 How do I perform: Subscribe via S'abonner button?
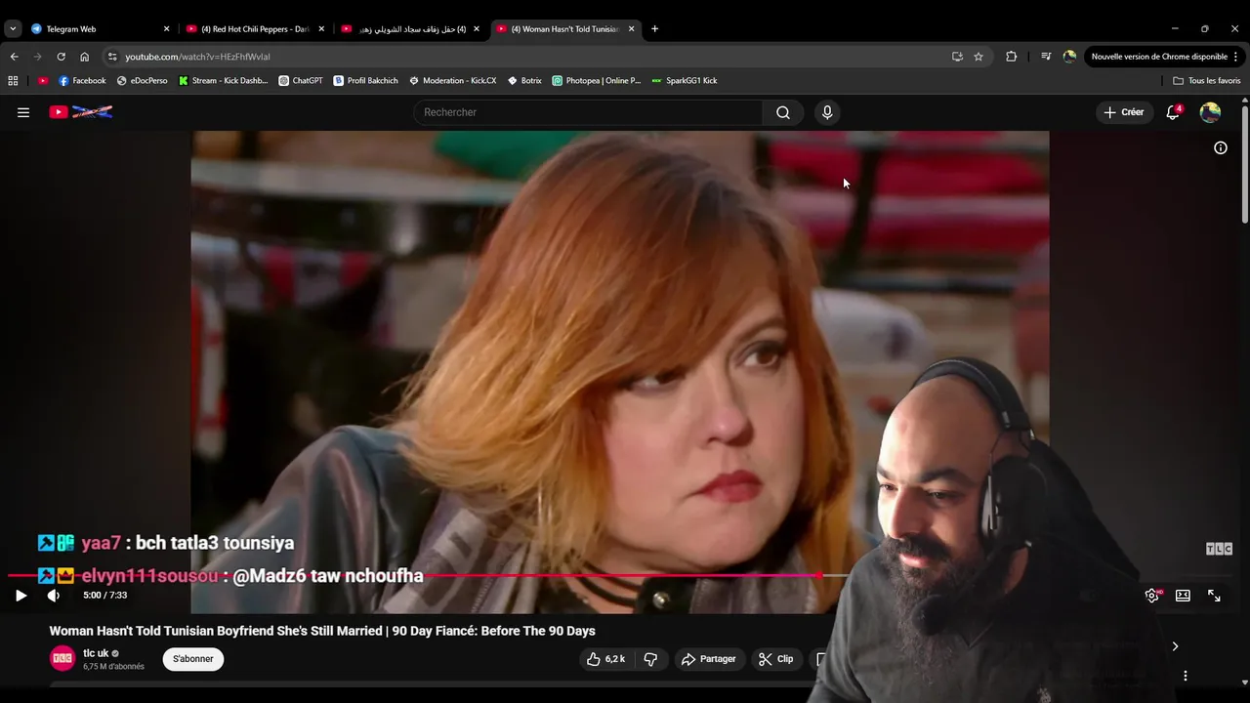tap(193, 659)
